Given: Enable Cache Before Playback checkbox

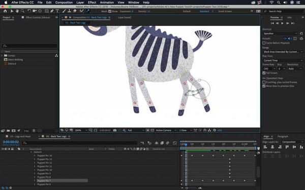Looking at the screenshot, I should coord(264,43).
